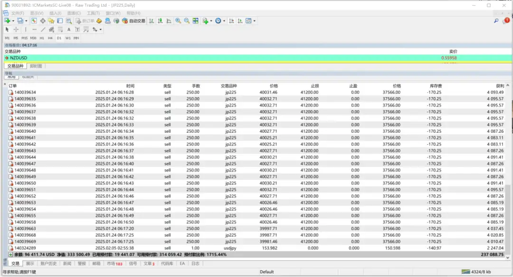Click the globe icon left of 自动交易
Image resolution: width=513 pixels, height=277 pixels.
click(116, 21)
